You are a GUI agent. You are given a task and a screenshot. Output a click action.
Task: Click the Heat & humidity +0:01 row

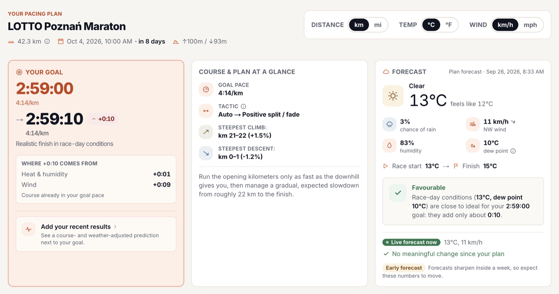click(96, 174)
